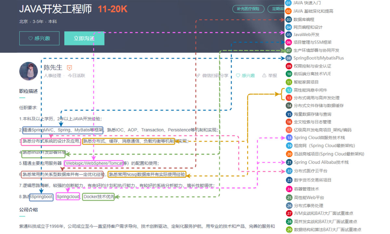Click the number 23 circle for 数字货币交易所项目
This screenshot has width=390, height=234.
[x=289, y=180]
